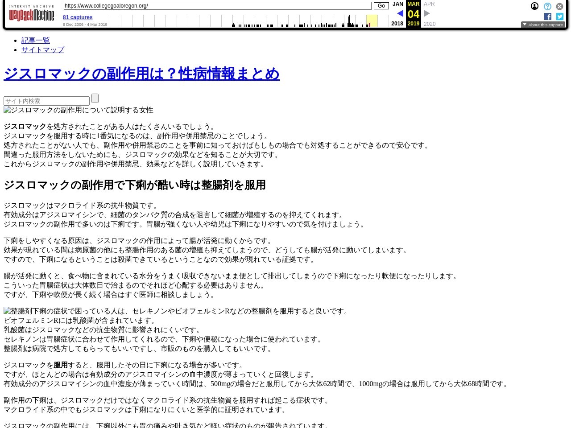Focus the Wayback URL field

coord(217,6)
